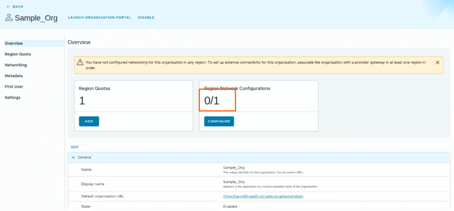Dismiss the networking warning banner

[x=437, y=62]
